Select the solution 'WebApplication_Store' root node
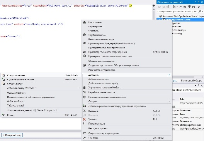Screen dimensions: 204x141 [x=182, y=16]
